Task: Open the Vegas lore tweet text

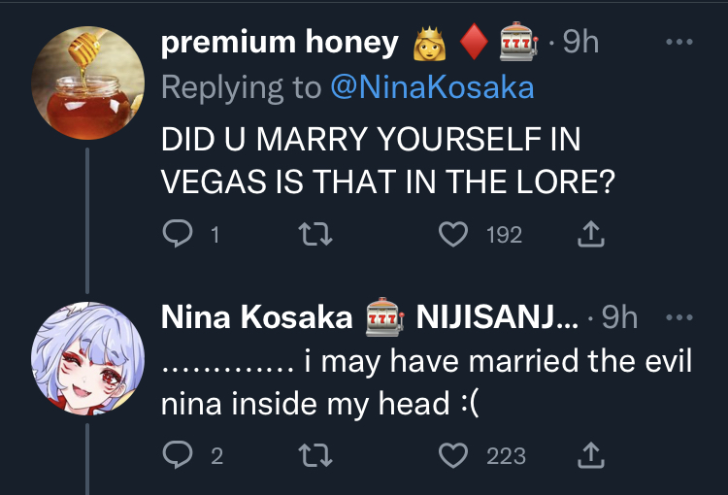Action: tap(388, 161)
